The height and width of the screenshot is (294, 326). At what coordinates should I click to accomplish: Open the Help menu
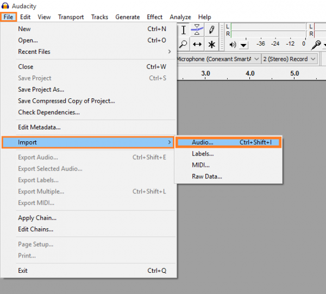[205, 17]
